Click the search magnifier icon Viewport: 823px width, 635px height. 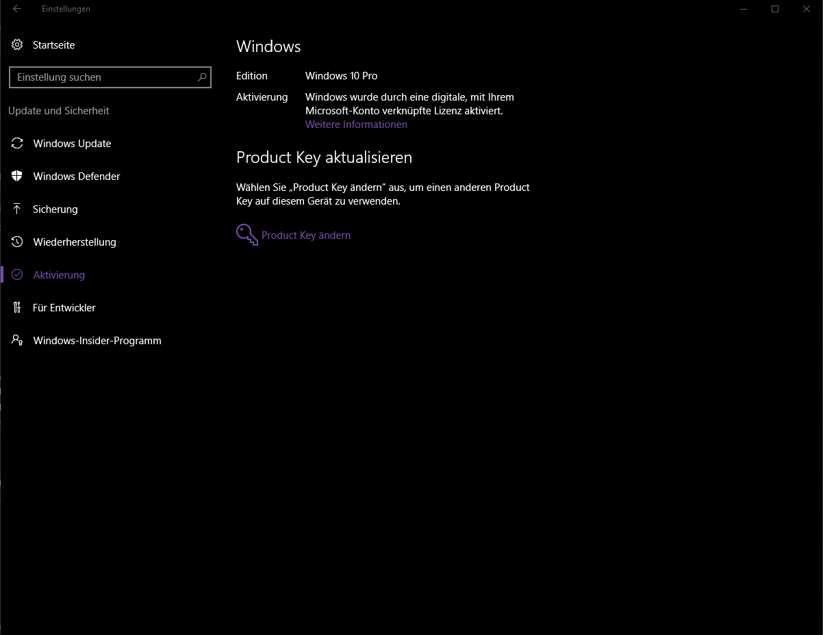tap(201, 77)
